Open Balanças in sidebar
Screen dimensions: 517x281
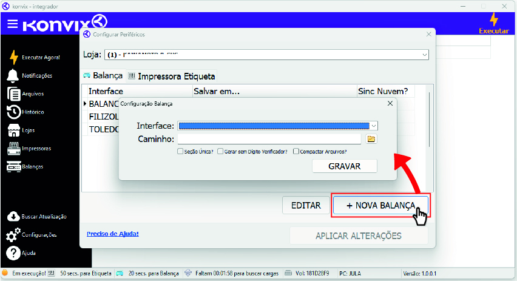25,166
